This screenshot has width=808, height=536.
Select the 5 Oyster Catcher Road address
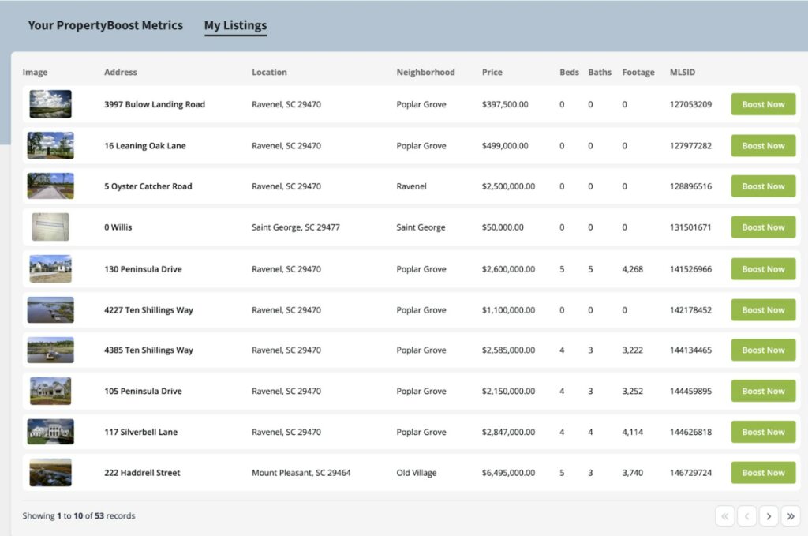point(148,187)
